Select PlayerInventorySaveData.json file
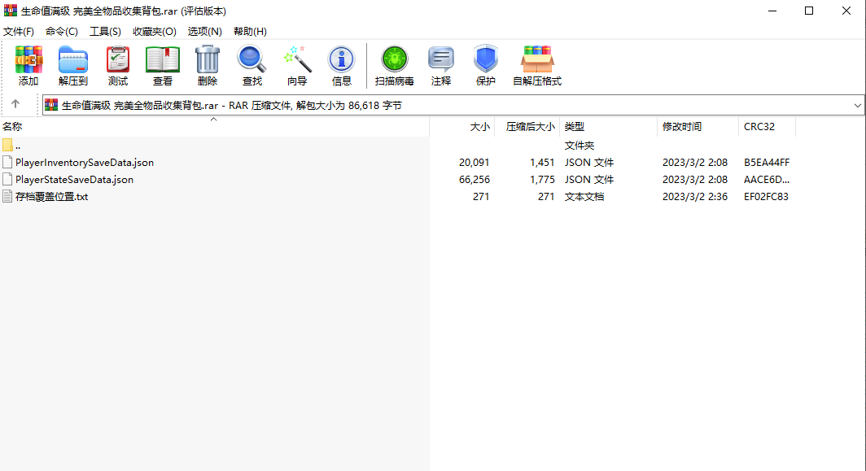 click(84, 163)
